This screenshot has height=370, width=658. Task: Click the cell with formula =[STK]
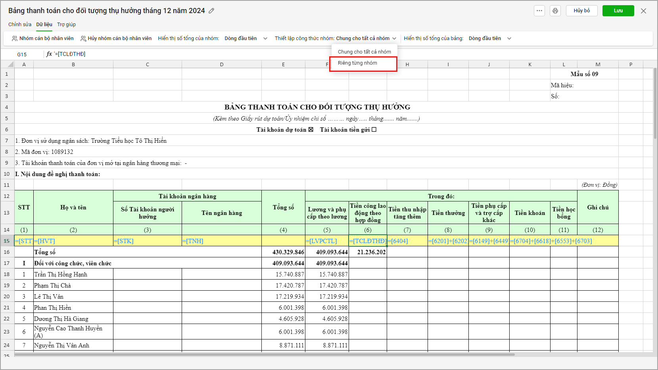tap(148, 241)
